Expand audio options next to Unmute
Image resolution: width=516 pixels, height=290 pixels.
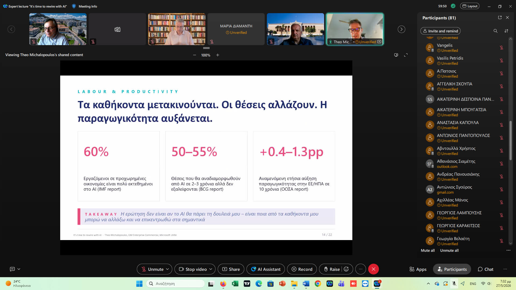(x=167, y=269)
